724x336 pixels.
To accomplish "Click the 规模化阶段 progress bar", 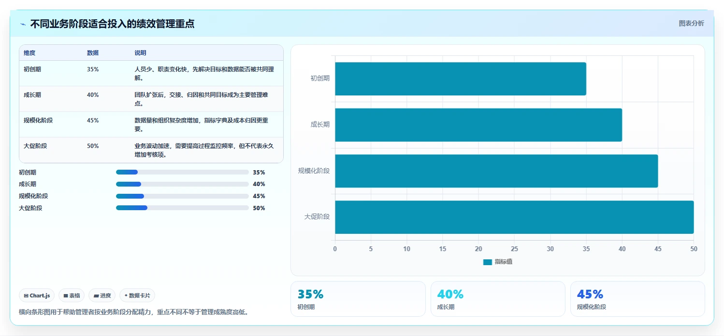I will pos(182,196).
